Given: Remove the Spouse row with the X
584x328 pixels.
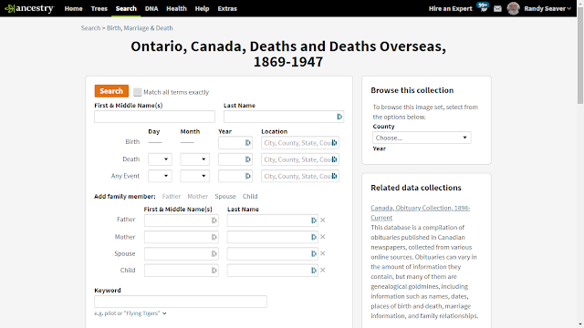Looking at the screenshot, I should 323,253.
